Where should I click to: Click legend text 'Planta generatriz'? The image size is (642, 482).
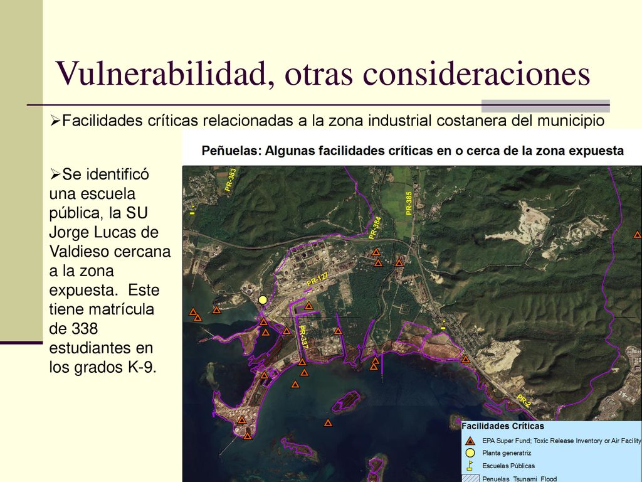[507, 453]
